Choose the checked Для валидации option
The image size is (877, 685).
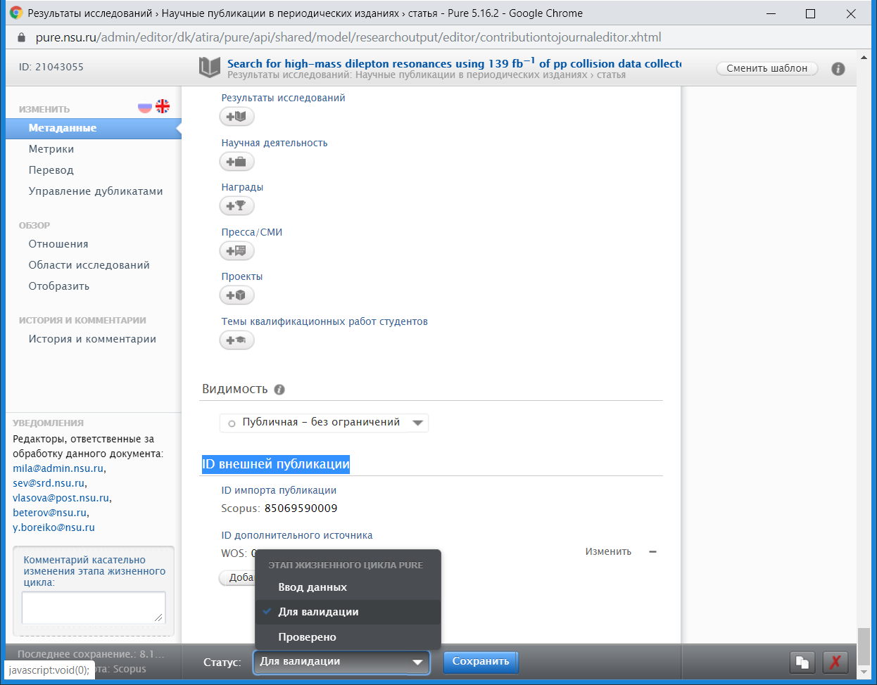pyautogui.click(x=318, y=612)
